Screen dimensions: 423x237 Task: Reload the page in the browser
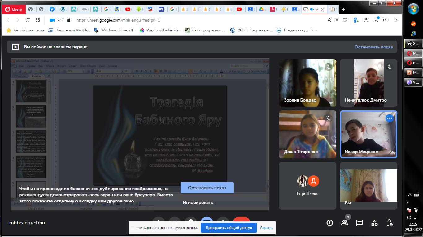[28, 20]
